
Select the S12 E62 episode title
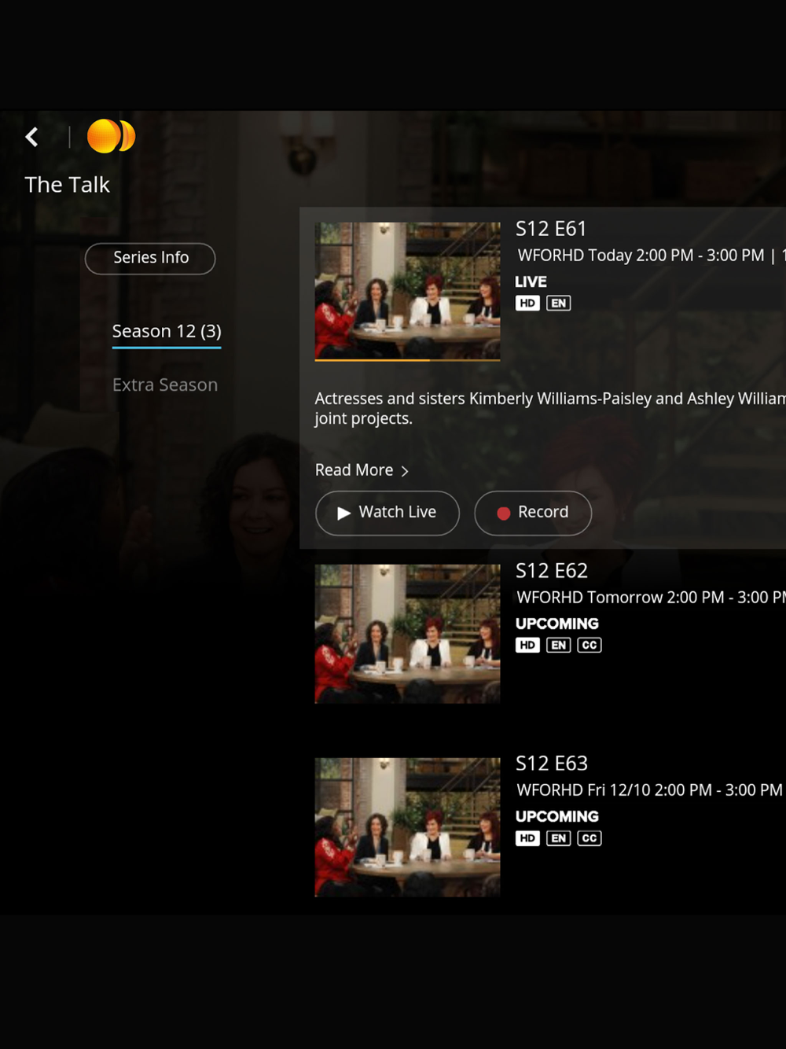pos(552,571)
